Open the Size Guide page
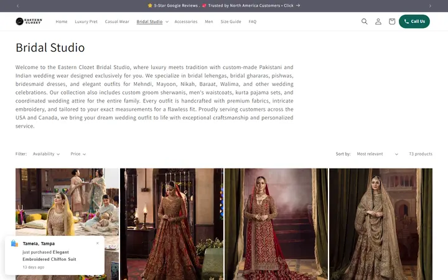Viewport: 448px width, 280px height. [231, 22]
